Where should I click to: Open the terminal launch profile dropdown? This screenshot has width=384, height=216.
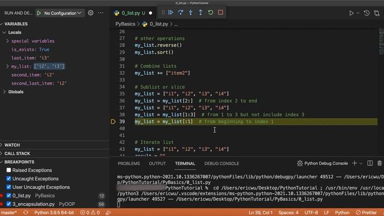click(361, 163)
